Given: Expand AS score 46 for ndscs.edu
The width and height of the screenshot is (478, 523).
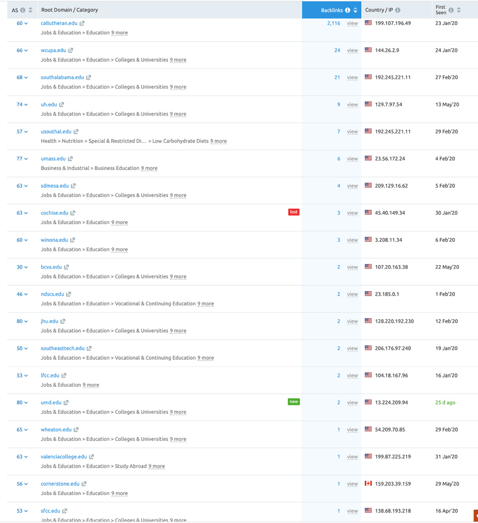Looking at the screenshot, I should 22,294.
